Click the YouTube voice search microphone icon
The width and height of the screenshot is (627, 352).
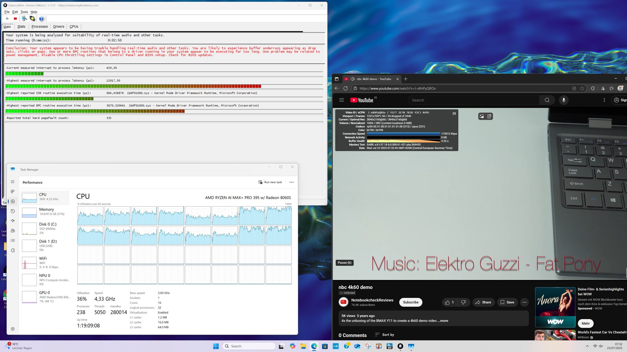pos(564,100)
